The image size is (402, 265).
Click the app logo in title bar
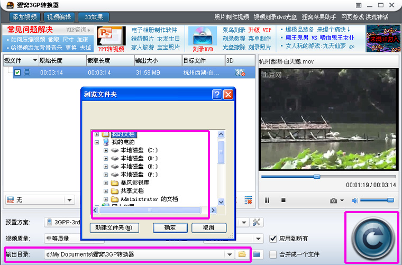10,5
